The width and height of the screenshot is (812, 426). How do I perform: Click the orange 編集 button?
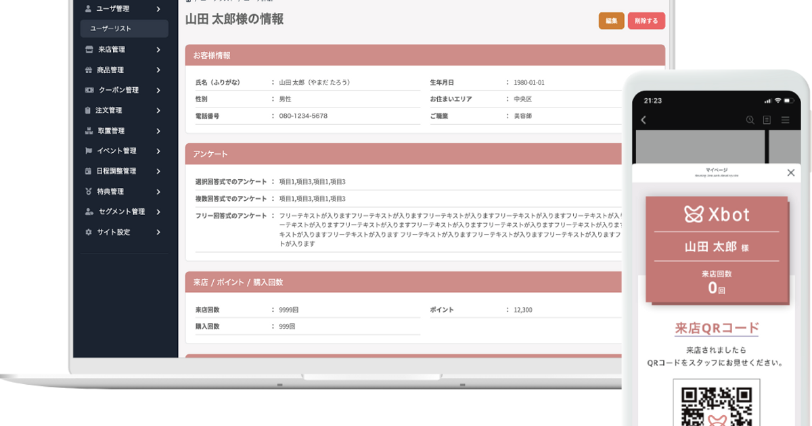[x=612, y=21]
